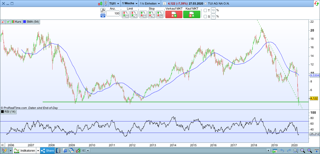Click the instrument info icon
Screen dimensions: 320x154
[164, 4]
